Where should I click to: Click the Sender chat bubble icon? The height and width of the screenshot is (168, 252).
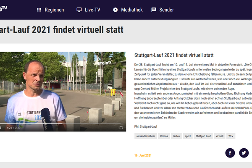pos(154,10)
